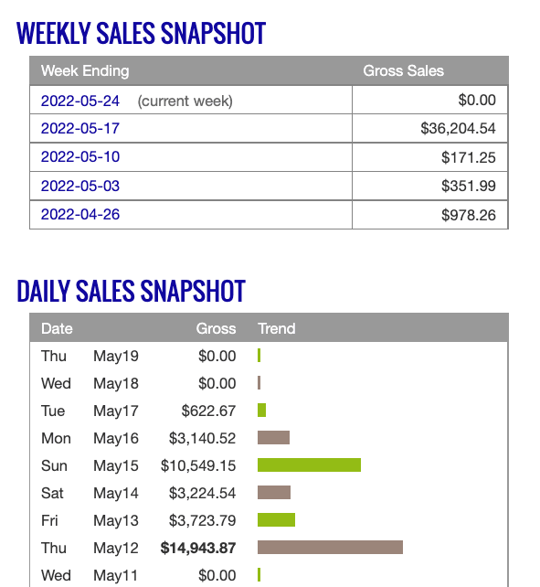Click the Weekly Sales Snapshot heading

click(141, 33)
